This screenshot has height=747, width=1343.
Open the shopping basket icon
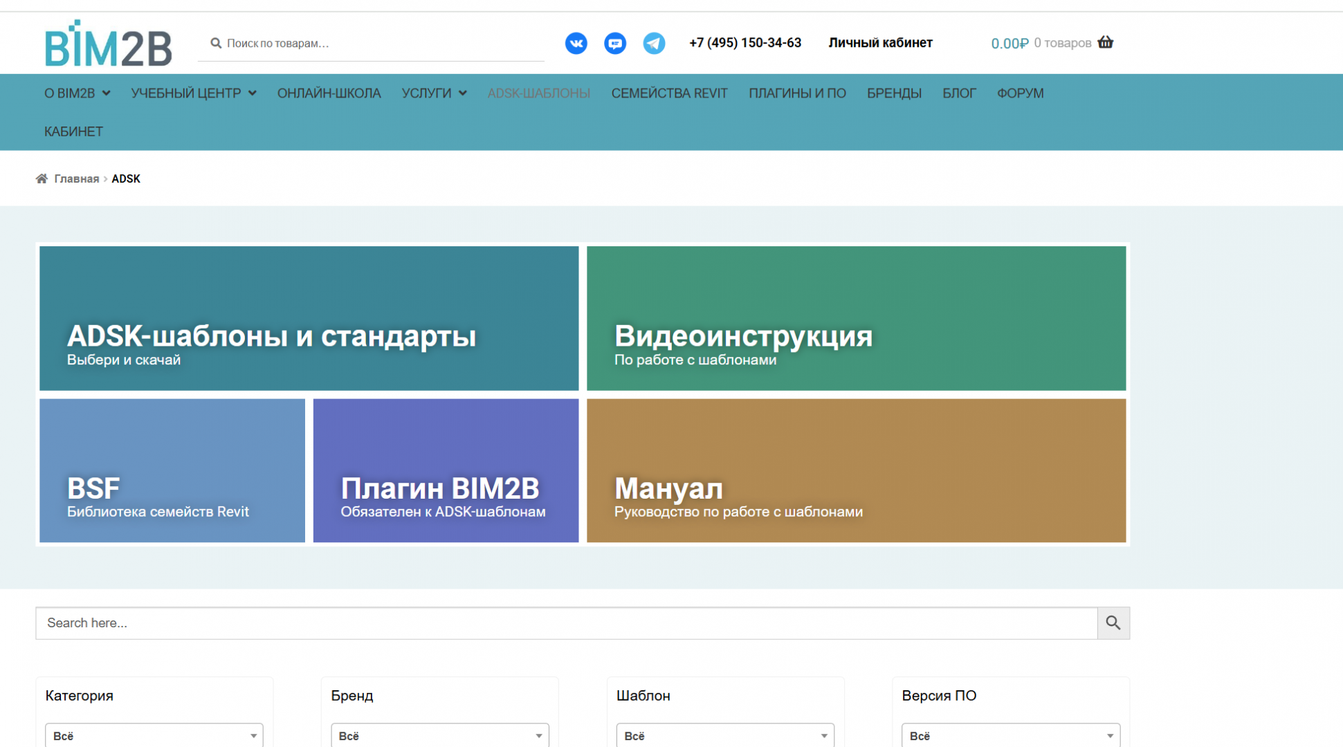(1106, 42)
